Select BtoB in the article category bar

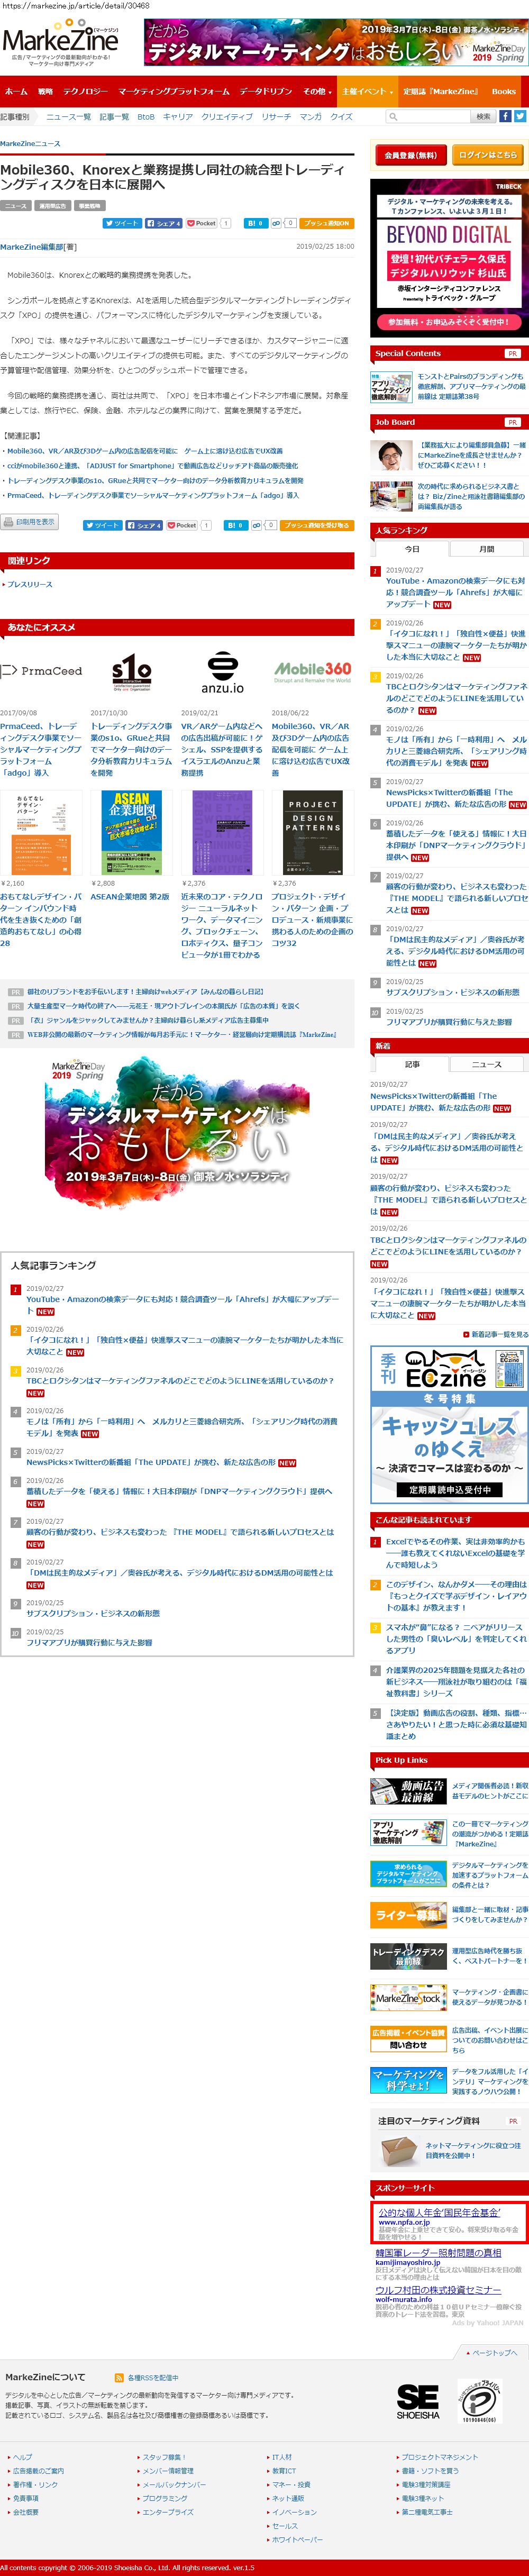[146, 117]
